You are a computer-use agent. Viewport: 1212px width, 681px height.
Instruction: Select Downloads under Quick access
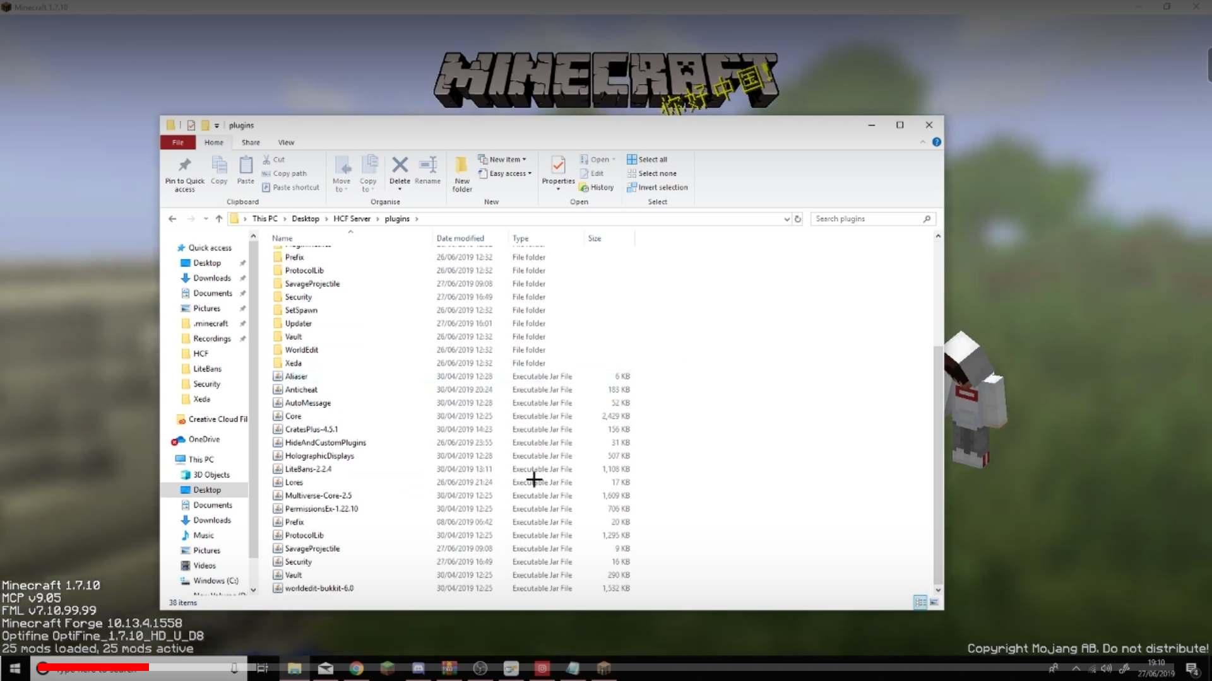click(x=212, y=278)
